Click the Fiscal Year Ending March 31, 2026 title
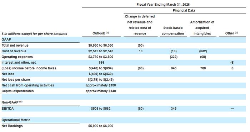This screenshot has height=132, width=250. (x=163, y=5)
